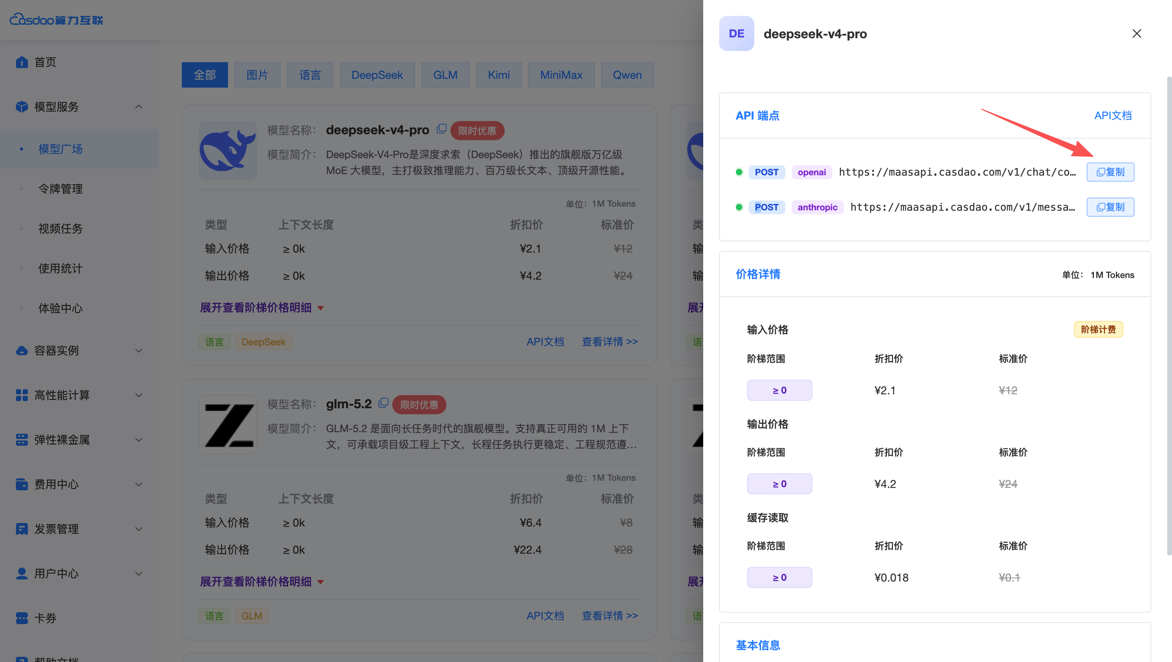Image resolution: width=1172 pixels, height=662 pixels.
Task: Open 使用统计 in the sidebar
Action: pyautogui.click(x=80, y=268)
